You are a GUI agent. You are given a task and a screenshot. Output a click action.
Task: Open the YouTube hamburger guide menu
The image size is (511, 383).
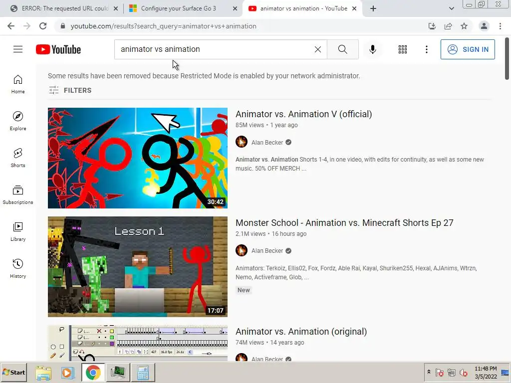tap(18, 49)
